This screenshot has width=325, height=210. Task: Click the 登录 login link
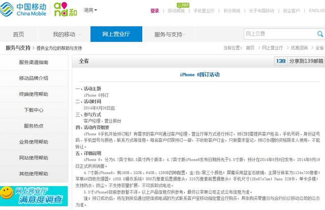click(x=154, y=11)
